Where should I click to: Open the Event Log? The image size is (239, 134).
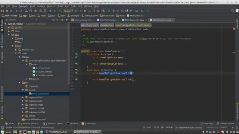[207, 124]
